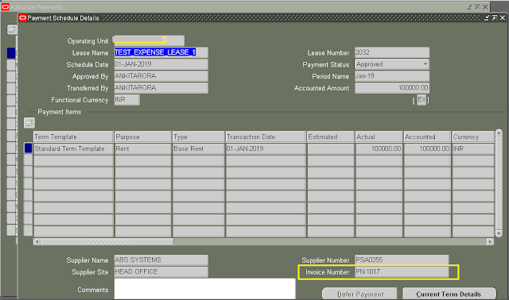
Task: Click the Accounted column header
Action: pyautogui.click(x=427, y=137)
